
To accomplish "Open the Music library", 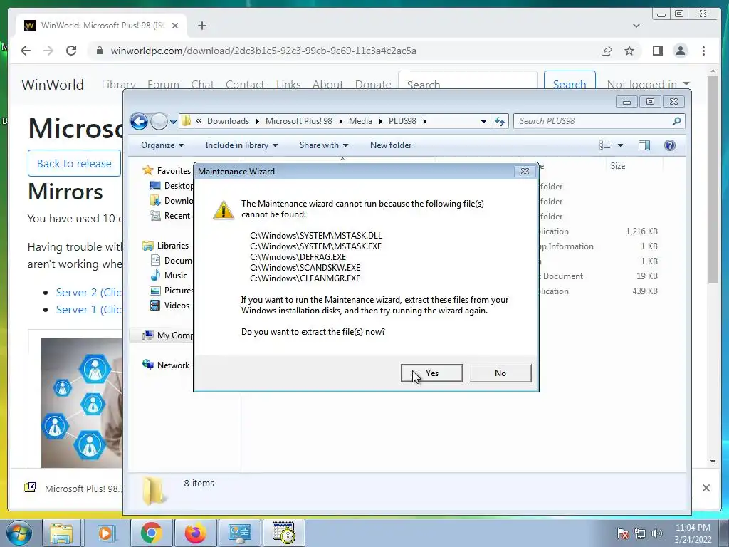I will point(169,276).
